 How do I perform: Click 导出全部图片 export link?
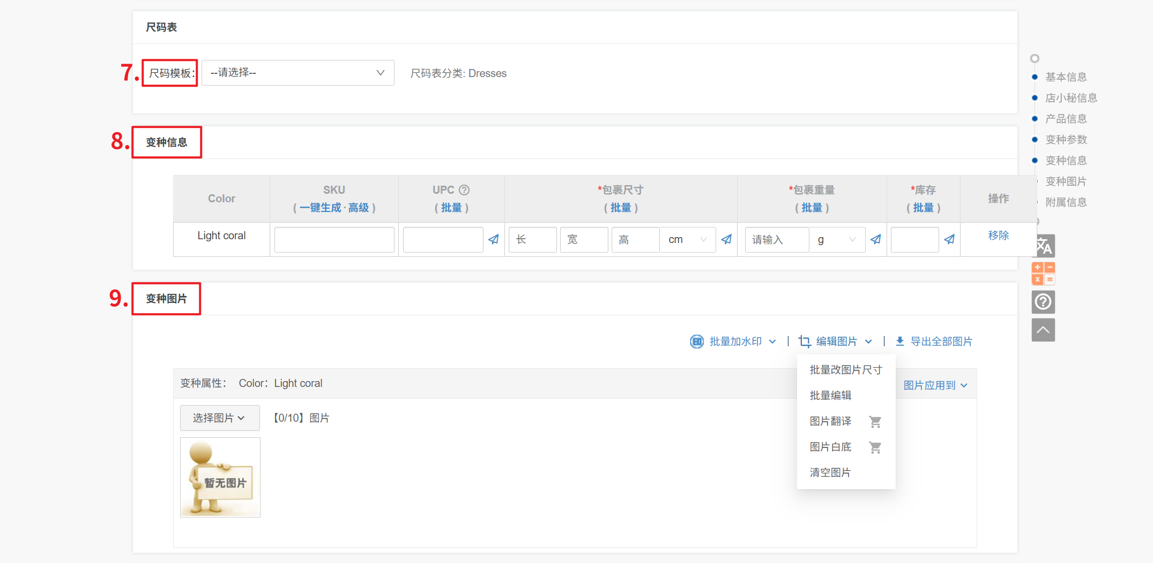(935, 341)
